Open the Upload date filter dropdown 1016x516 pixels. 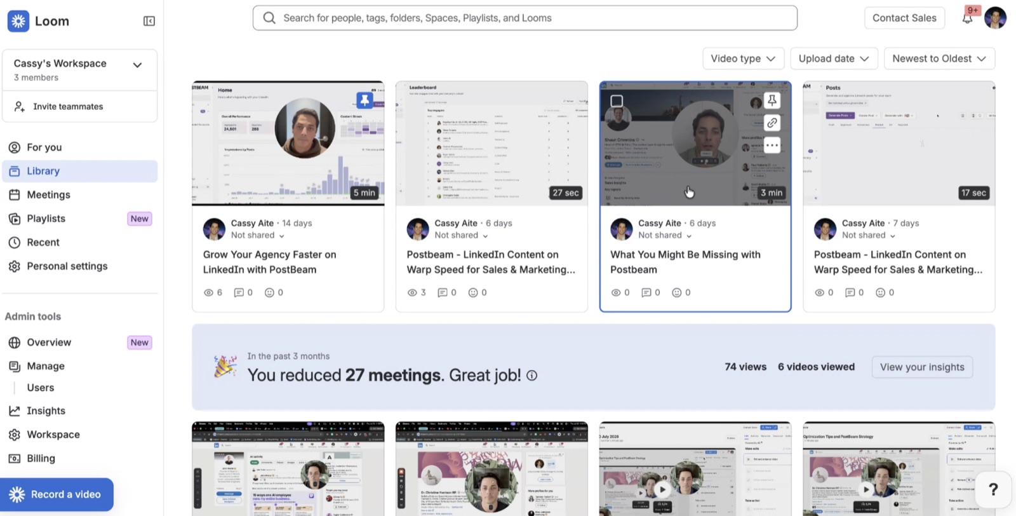point(834,58)
